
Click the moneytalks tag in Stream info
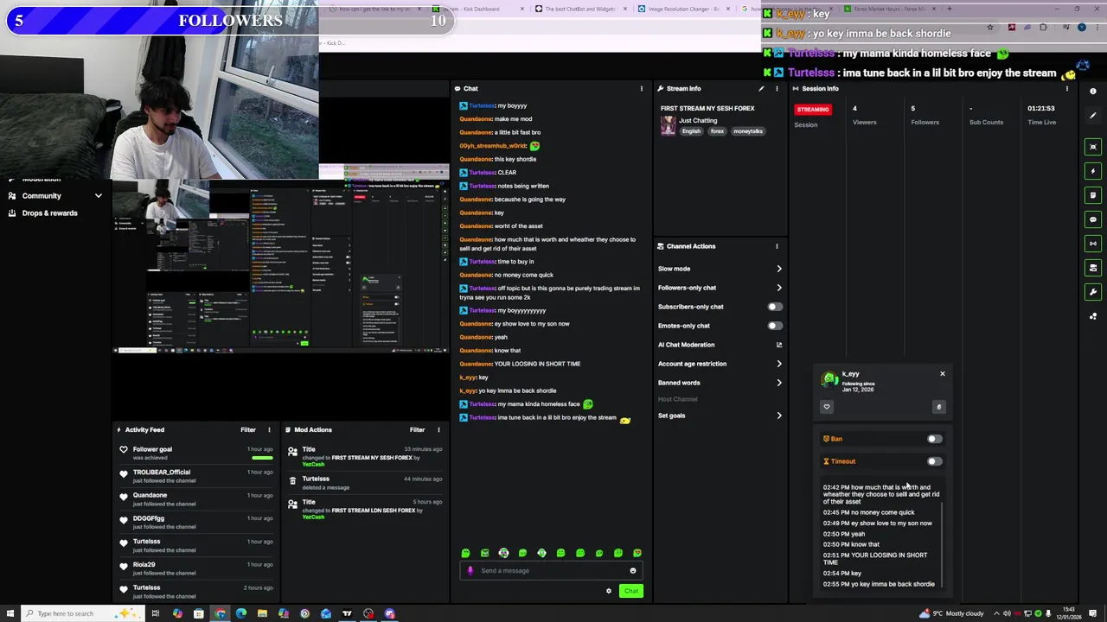point(747,131)
